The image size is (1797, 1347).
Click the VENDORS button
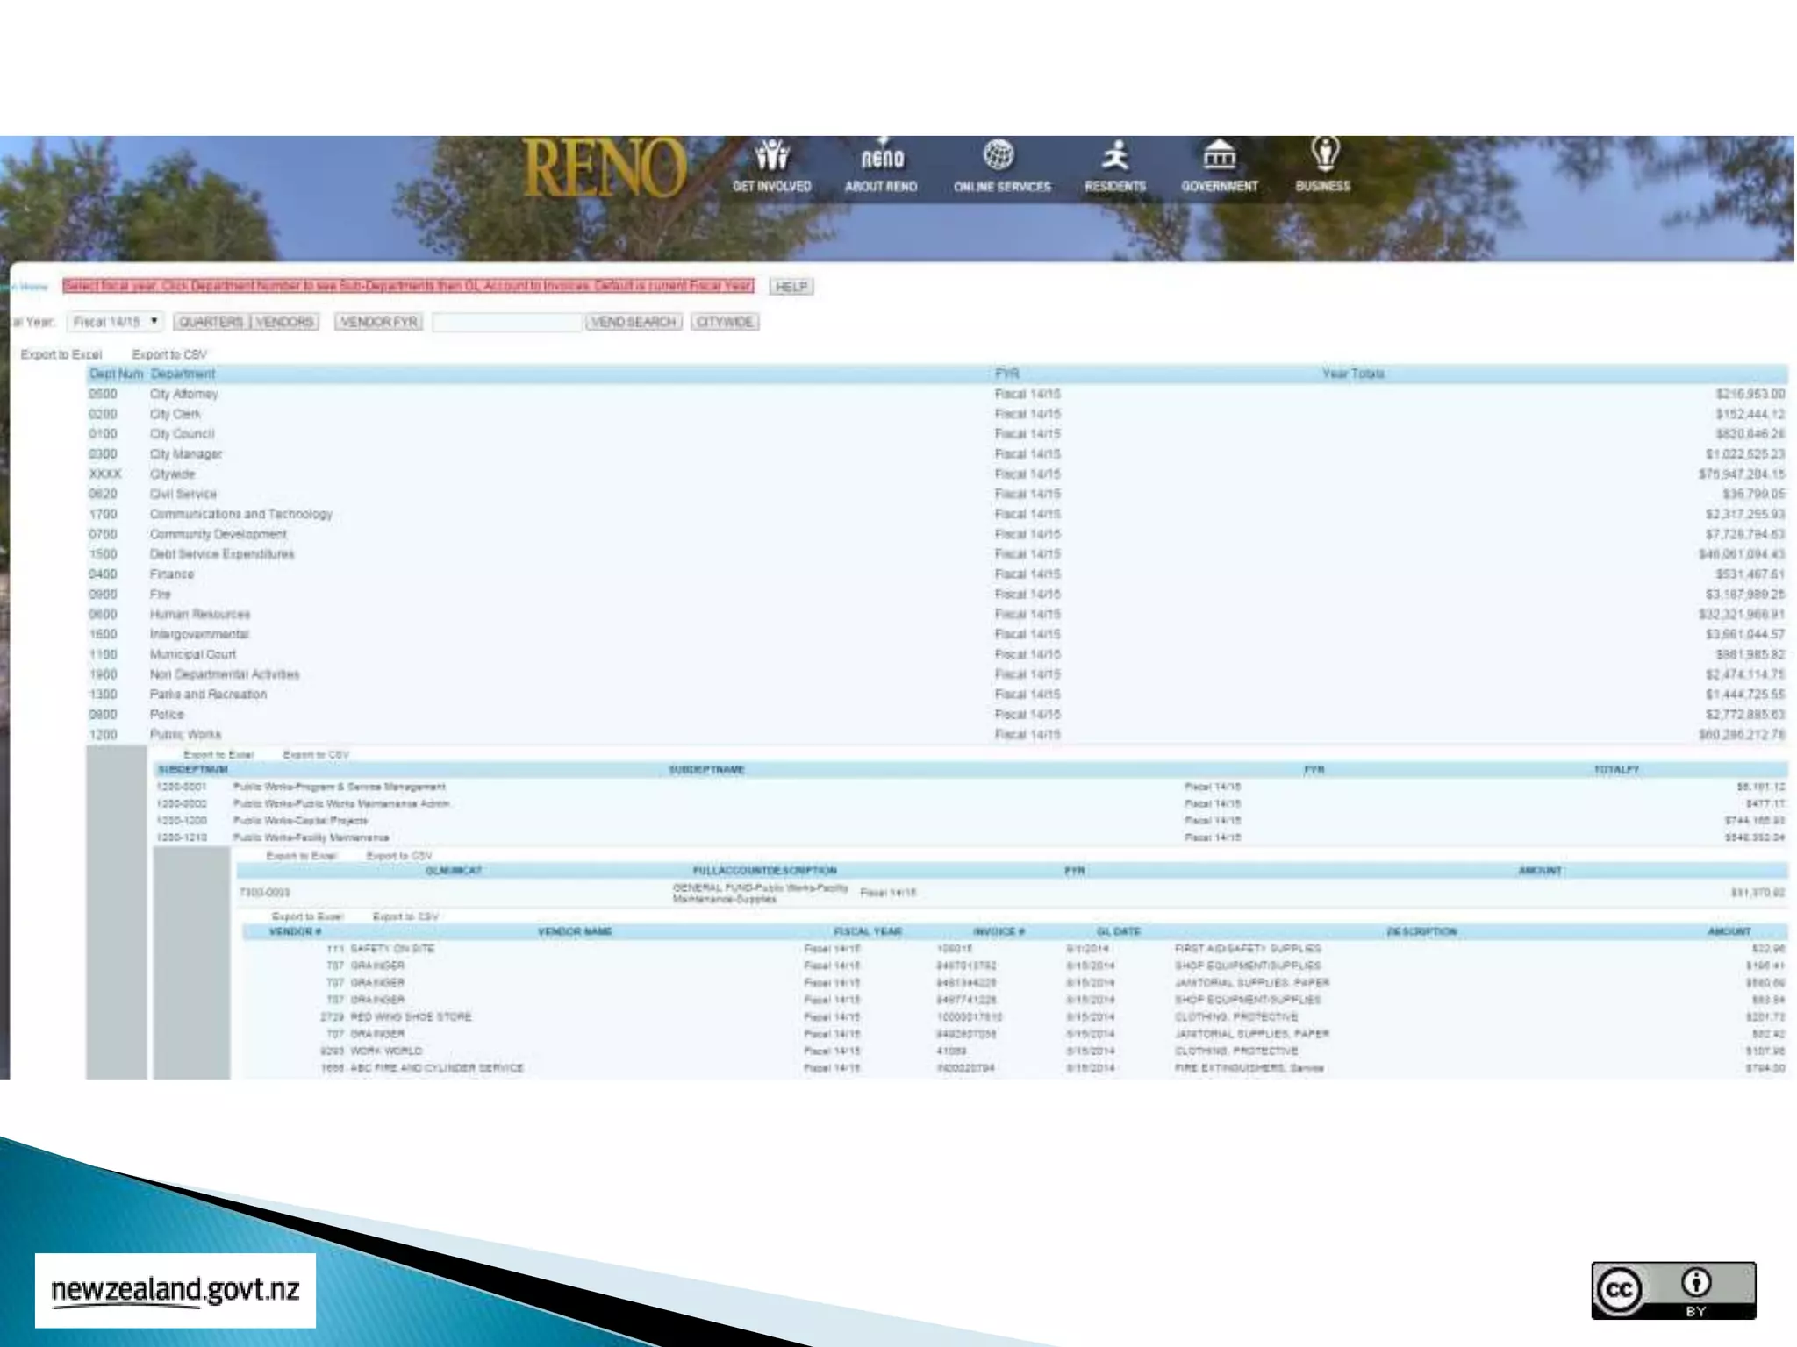284,322
